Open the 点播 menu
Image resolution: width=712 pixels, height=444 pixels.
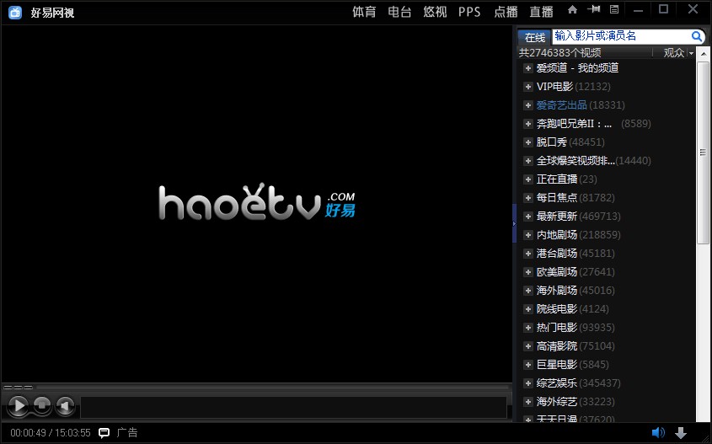point(506,12)
